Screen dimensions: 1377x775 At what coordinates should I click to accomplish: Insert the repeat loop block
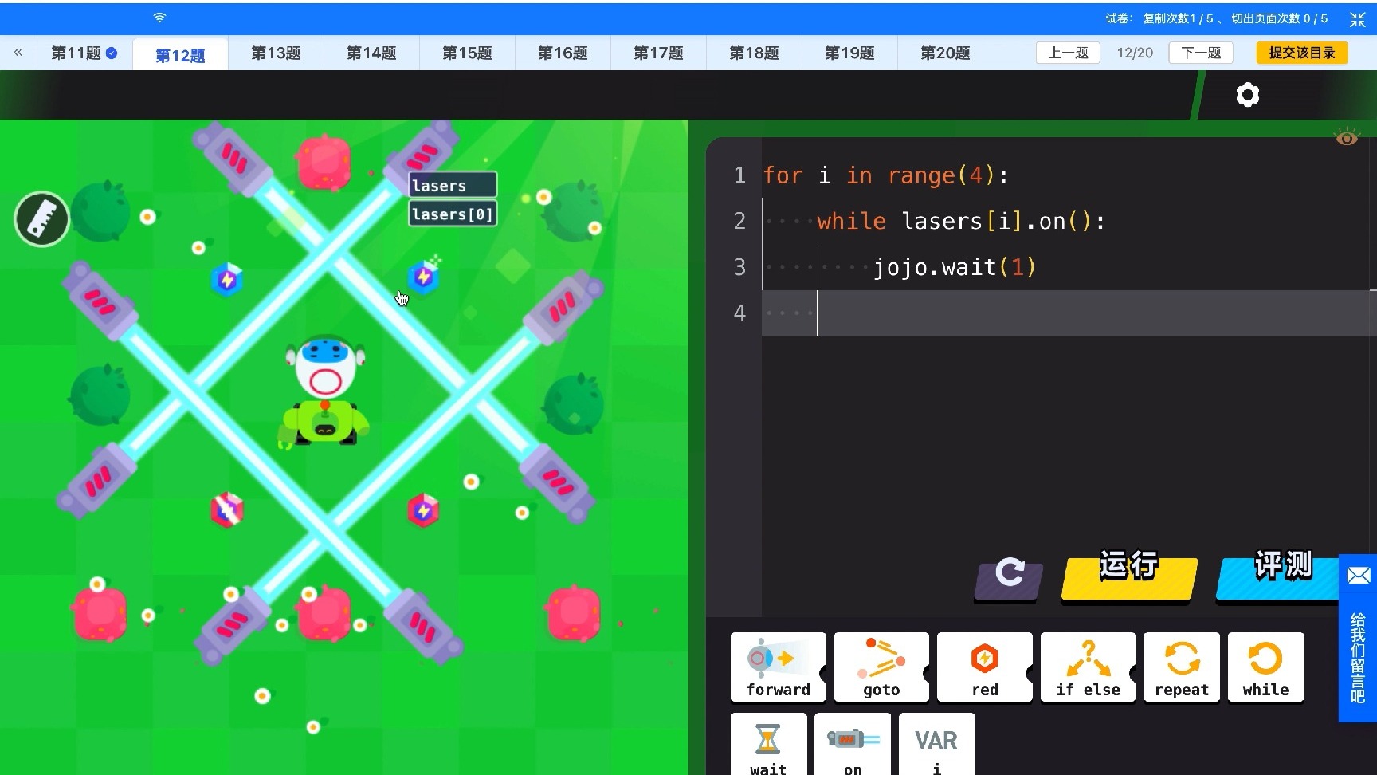point(1182,667)
